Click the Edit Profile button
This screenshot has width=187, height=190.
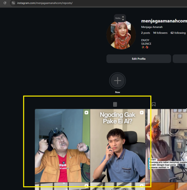(139, 59)
